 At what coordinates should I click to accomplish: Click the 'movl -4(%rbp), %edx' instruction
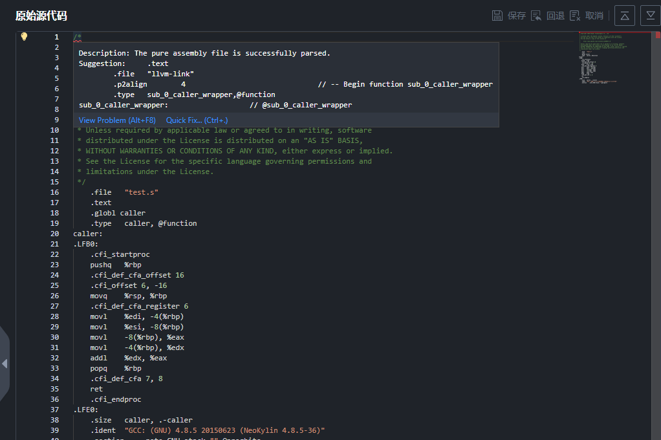137,347
